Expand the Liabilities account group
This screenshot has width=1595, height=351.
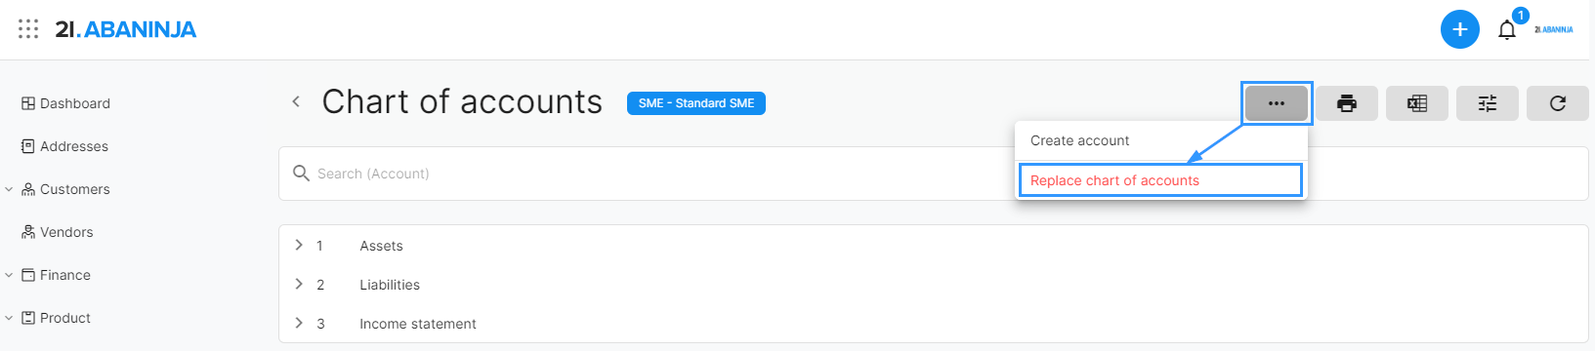(299, 284)
